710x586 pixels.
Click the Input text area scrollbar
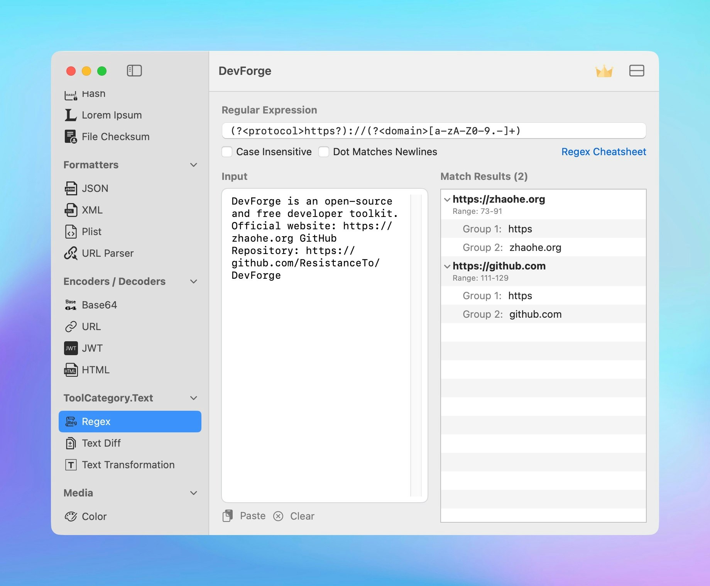pyautogui.click(x=416, y=346)
